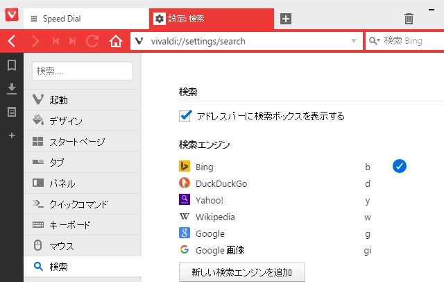The width and height of the screenshot is (444, 282).
Task: Click the purple Yahoo! icon
Action: (x=185, y=199)
